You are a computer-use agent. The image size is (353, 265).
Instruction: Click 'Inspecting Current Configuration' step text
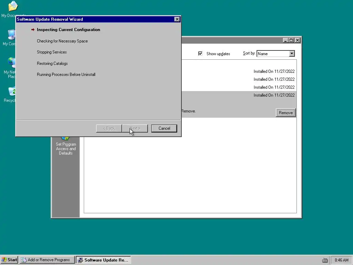coord(69,30)
